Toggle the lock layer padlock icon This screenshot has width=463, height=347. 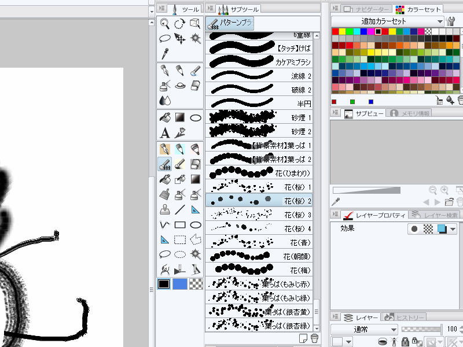point(406,342)
